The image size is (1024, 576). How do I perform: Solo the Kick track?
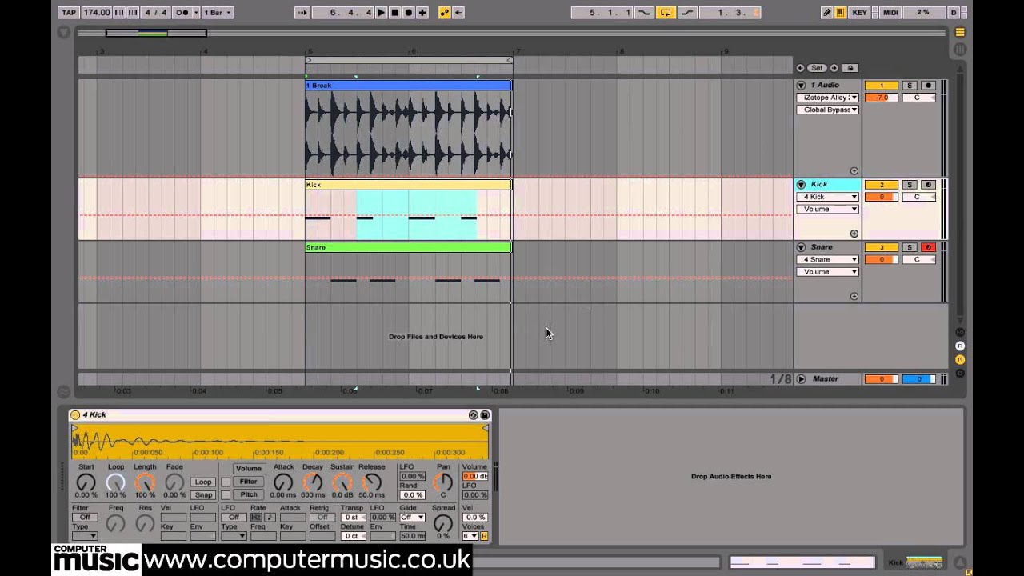pos(910,185)
